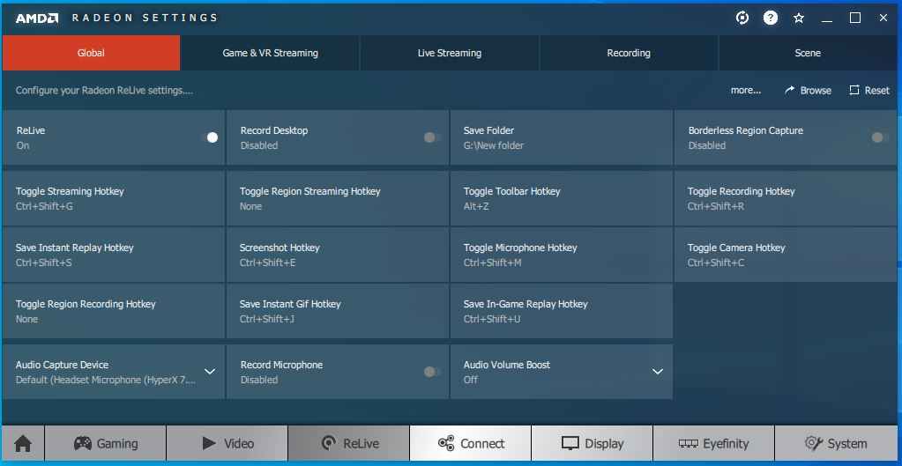Switch to the Live Streaming tab
Viewport: 902px width, 466px height.
[450, 53]
